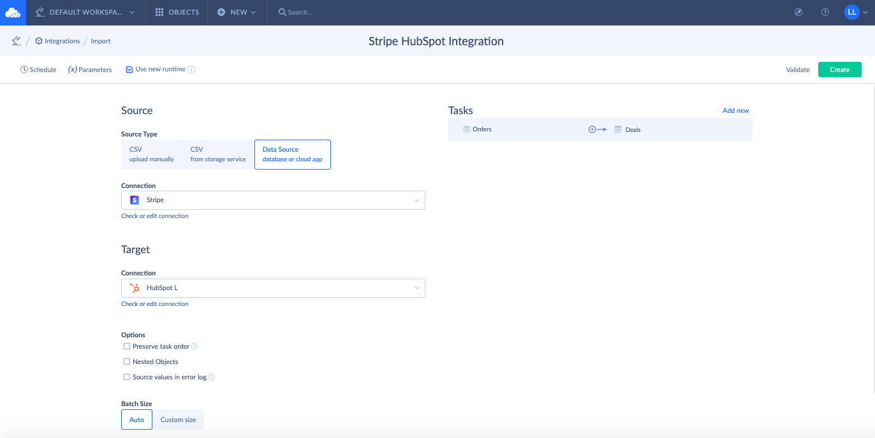Expand the NEW menu in the top bar

click(237, 11)
